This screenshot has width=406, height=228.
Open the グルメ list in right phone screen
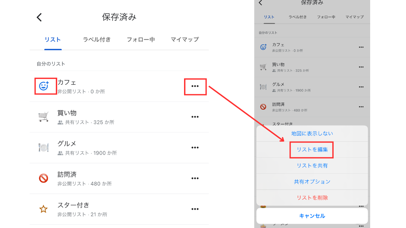(312, 87)
